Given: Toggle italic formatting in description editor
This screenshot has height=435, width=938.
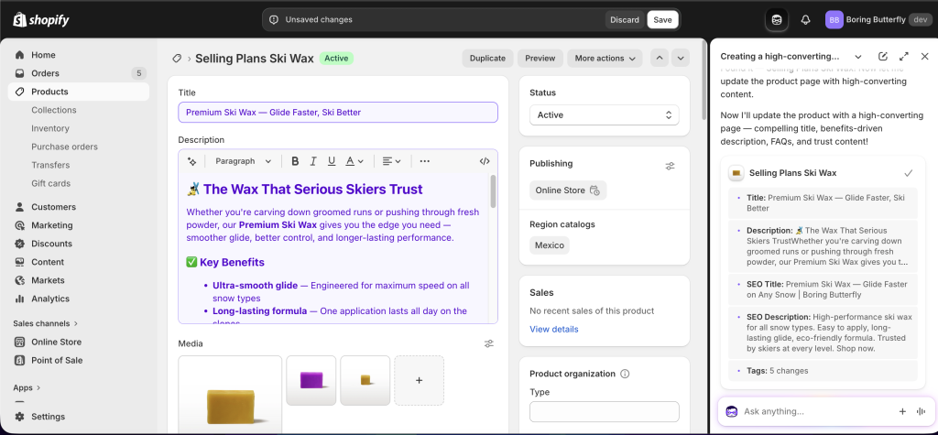Looking at the screenshot, I should [x=313, y=161].
